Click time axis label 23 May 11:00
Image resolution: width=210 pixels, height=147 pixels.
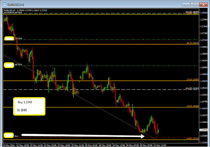click(x=36, y=145)
